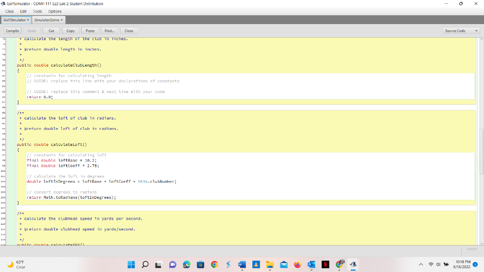The width and height of the screenshot is (484, 272).
Task: Open Microsoft Edge from taskbar
Action: coord(186,264)
